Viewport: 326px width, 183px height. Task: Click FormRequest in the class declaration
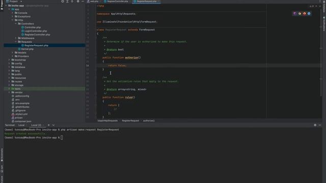pyautogui.click(x=147, y=29)
